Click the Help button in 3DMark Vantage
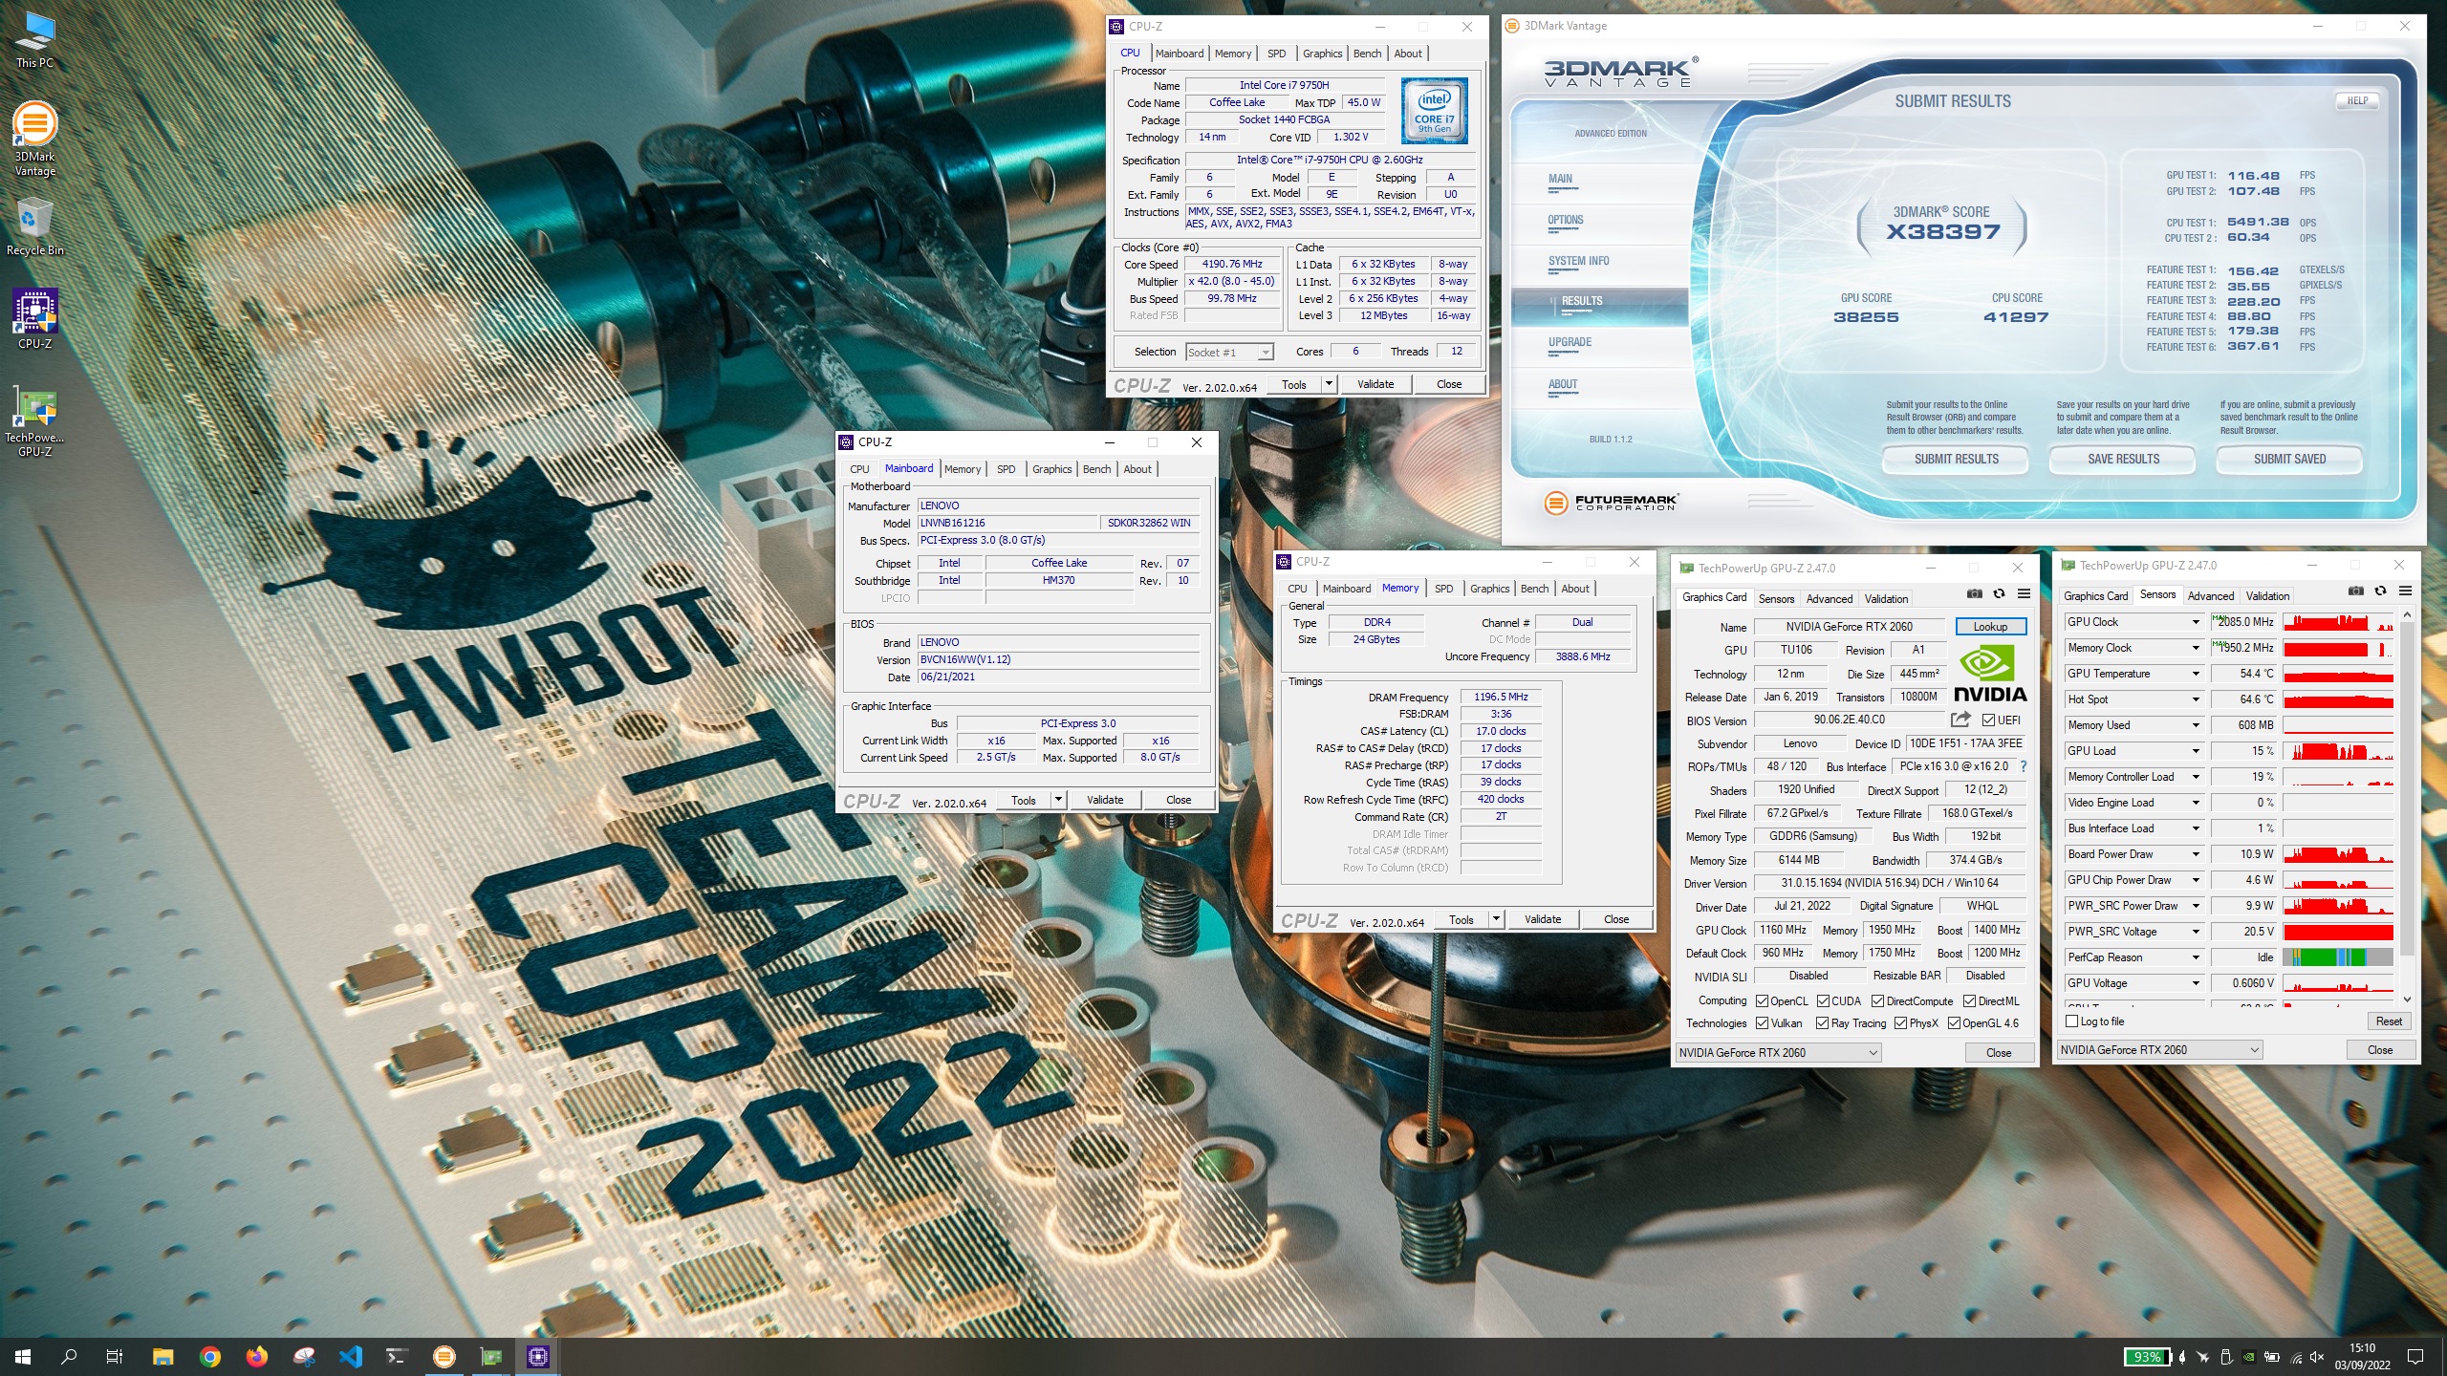The image size is (2447, 1376). click(x=2357, y=101)
